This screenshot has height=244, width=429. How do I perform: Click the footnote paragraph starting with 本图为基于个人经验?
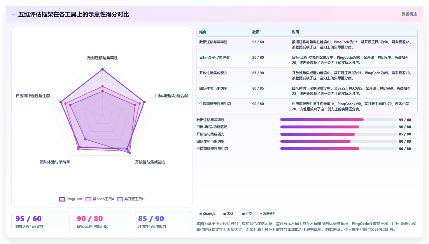pos(306,226)
